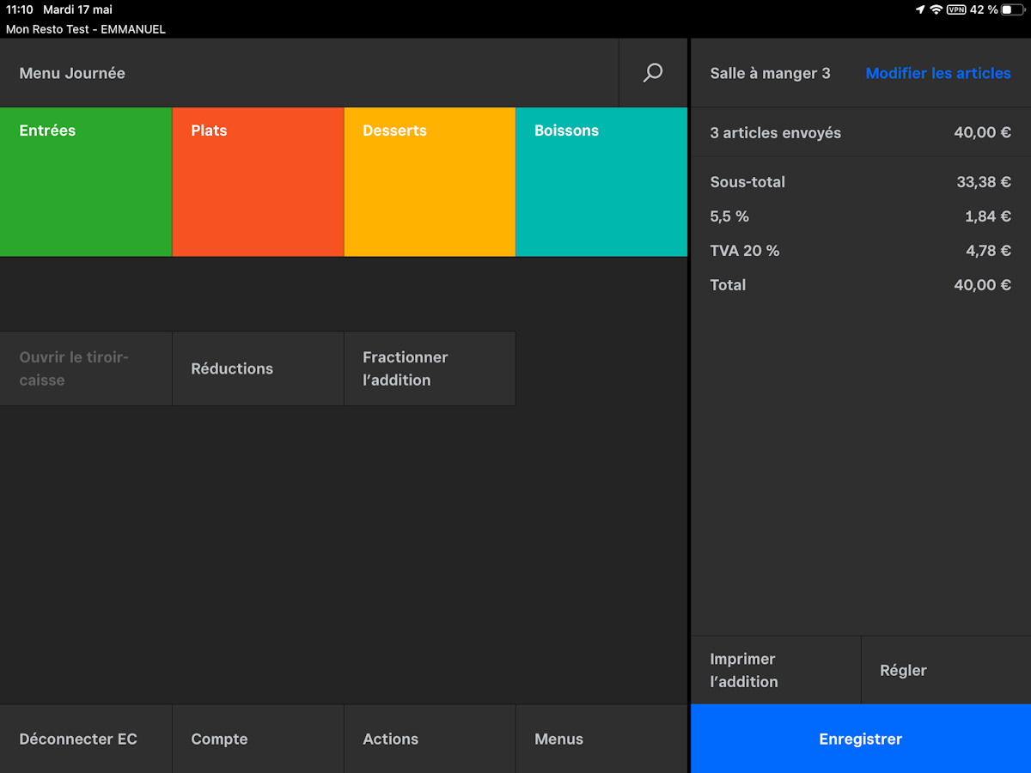Open the Plats category tile

[x=258, y=182]
